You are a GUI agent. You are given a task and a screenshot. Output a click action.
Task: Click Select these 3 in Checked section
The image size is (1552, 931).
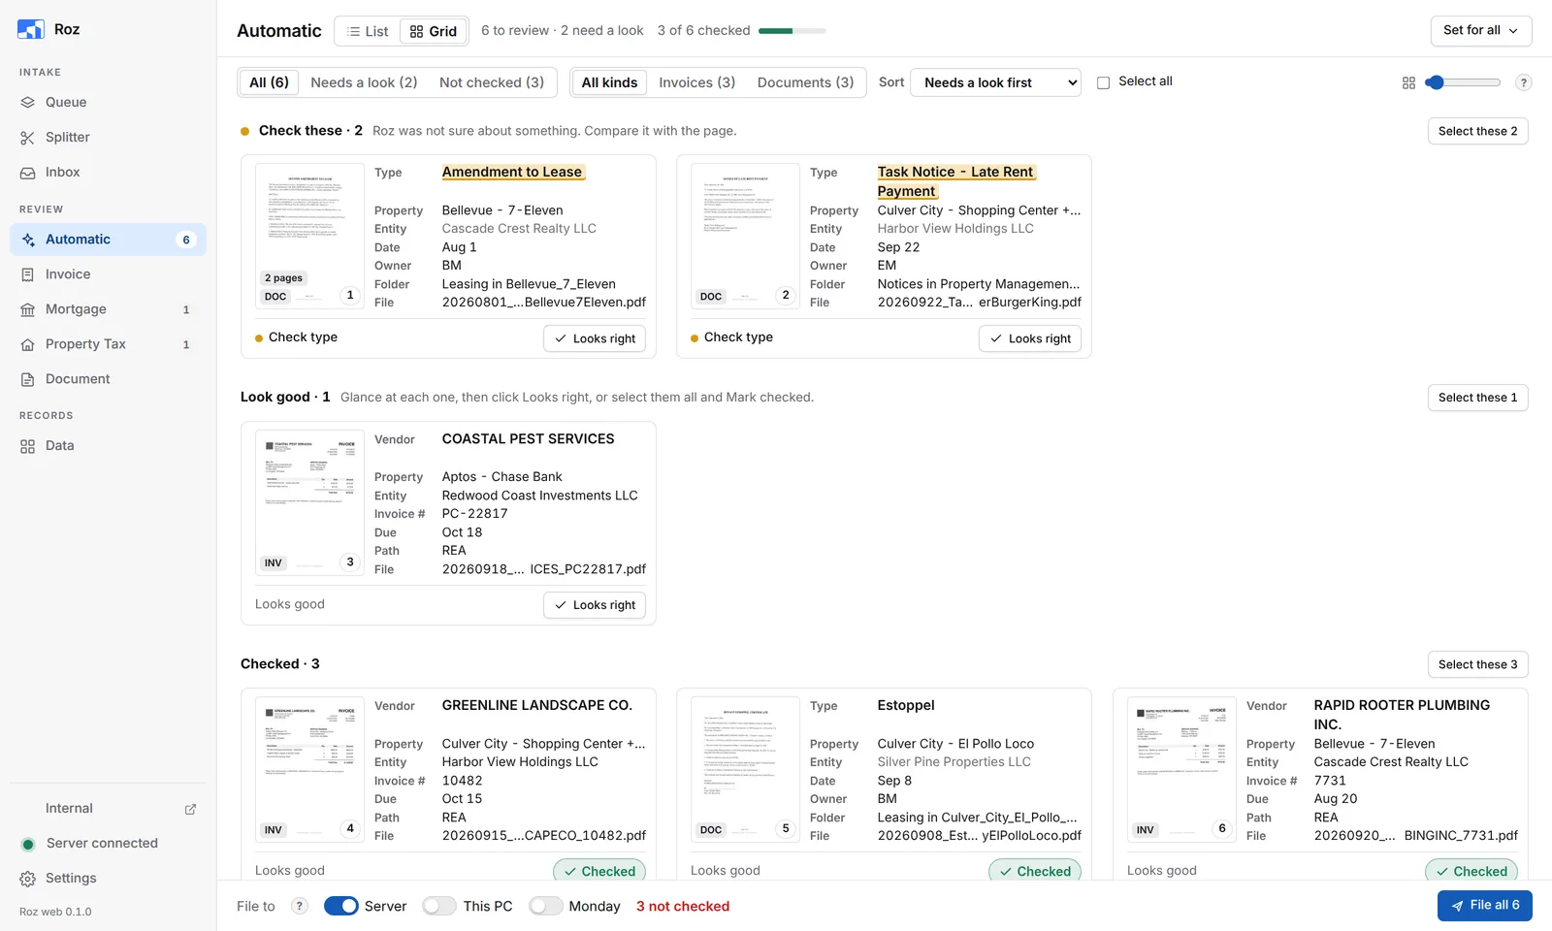click(1477, 664)
